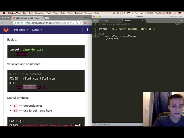This screenshot has height=138, width=184.
Task: Expand the Projects dropdown
Action: coord(21,30)
